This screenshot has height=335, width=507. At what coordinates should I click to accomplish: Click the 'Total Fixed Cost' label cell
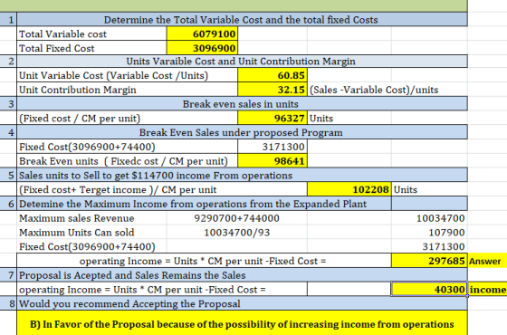[x=91, y=48]
